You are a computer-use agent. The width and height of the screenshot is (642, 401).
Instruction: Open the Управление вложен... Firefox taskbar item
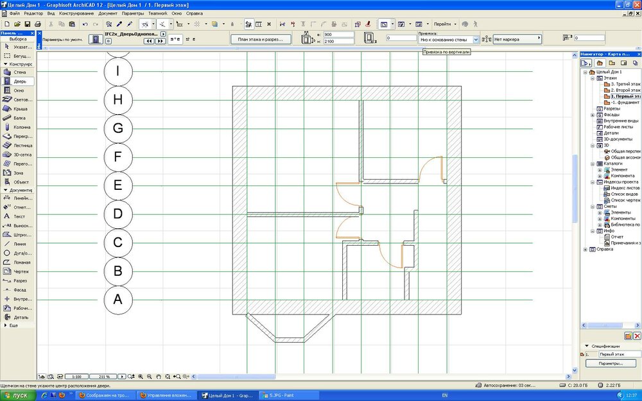[x=166, y=395]
